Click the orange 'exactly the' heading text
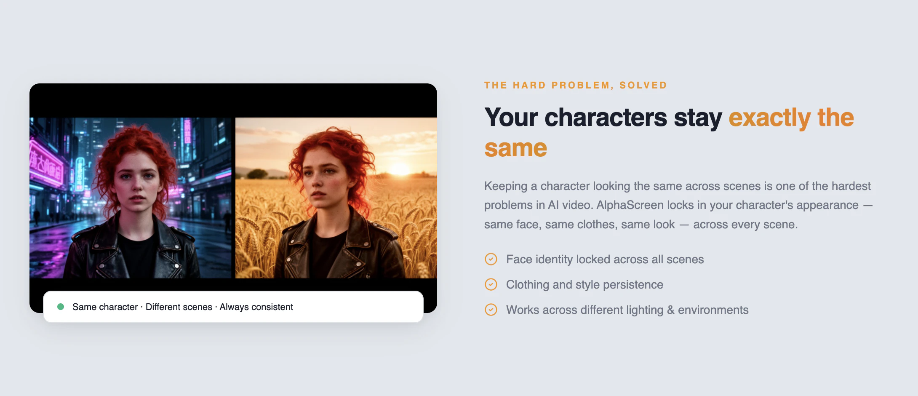This screenshot has width=918, height=396. click(x=791, y=117)
